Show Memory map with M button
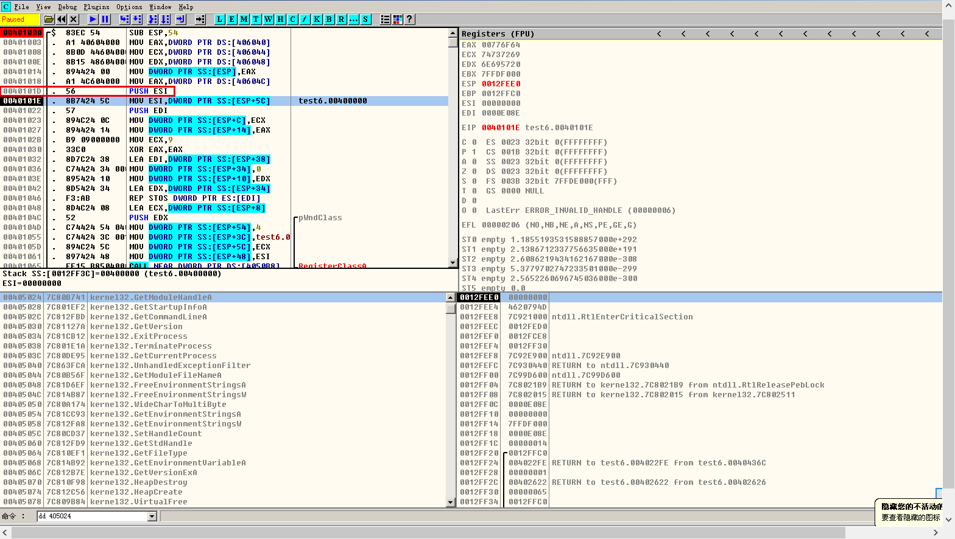 244,19
